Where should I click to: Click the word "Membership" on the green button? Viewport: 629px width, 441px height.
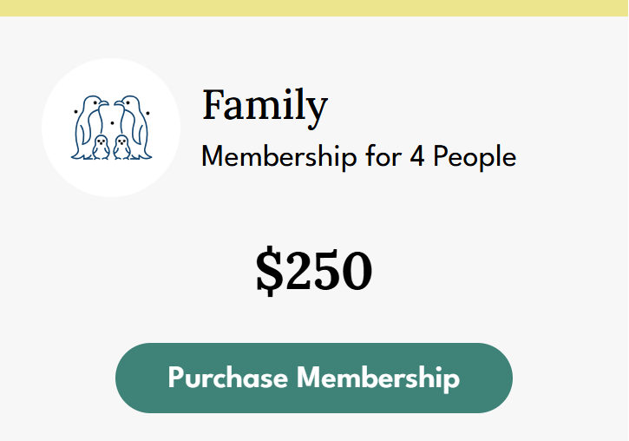[378, 378]
